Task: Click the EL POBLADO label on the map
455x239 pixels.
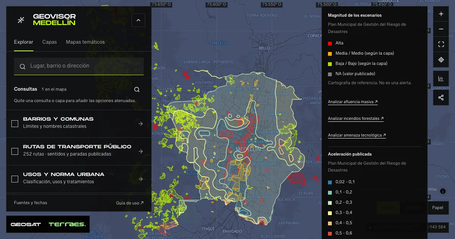Action: 259,197
